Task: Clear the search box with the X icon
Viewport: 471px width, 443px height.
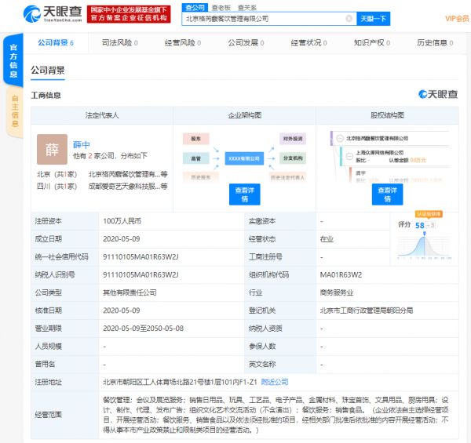Action: tap(349, 17)
